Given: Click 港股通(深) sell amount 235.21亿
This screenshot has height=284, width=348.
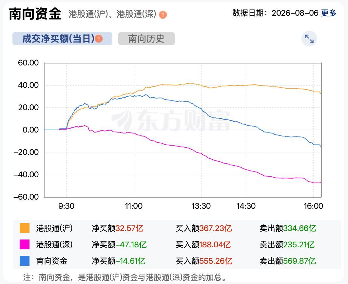Looking at the screenshot, I should [x=299, y=244].
